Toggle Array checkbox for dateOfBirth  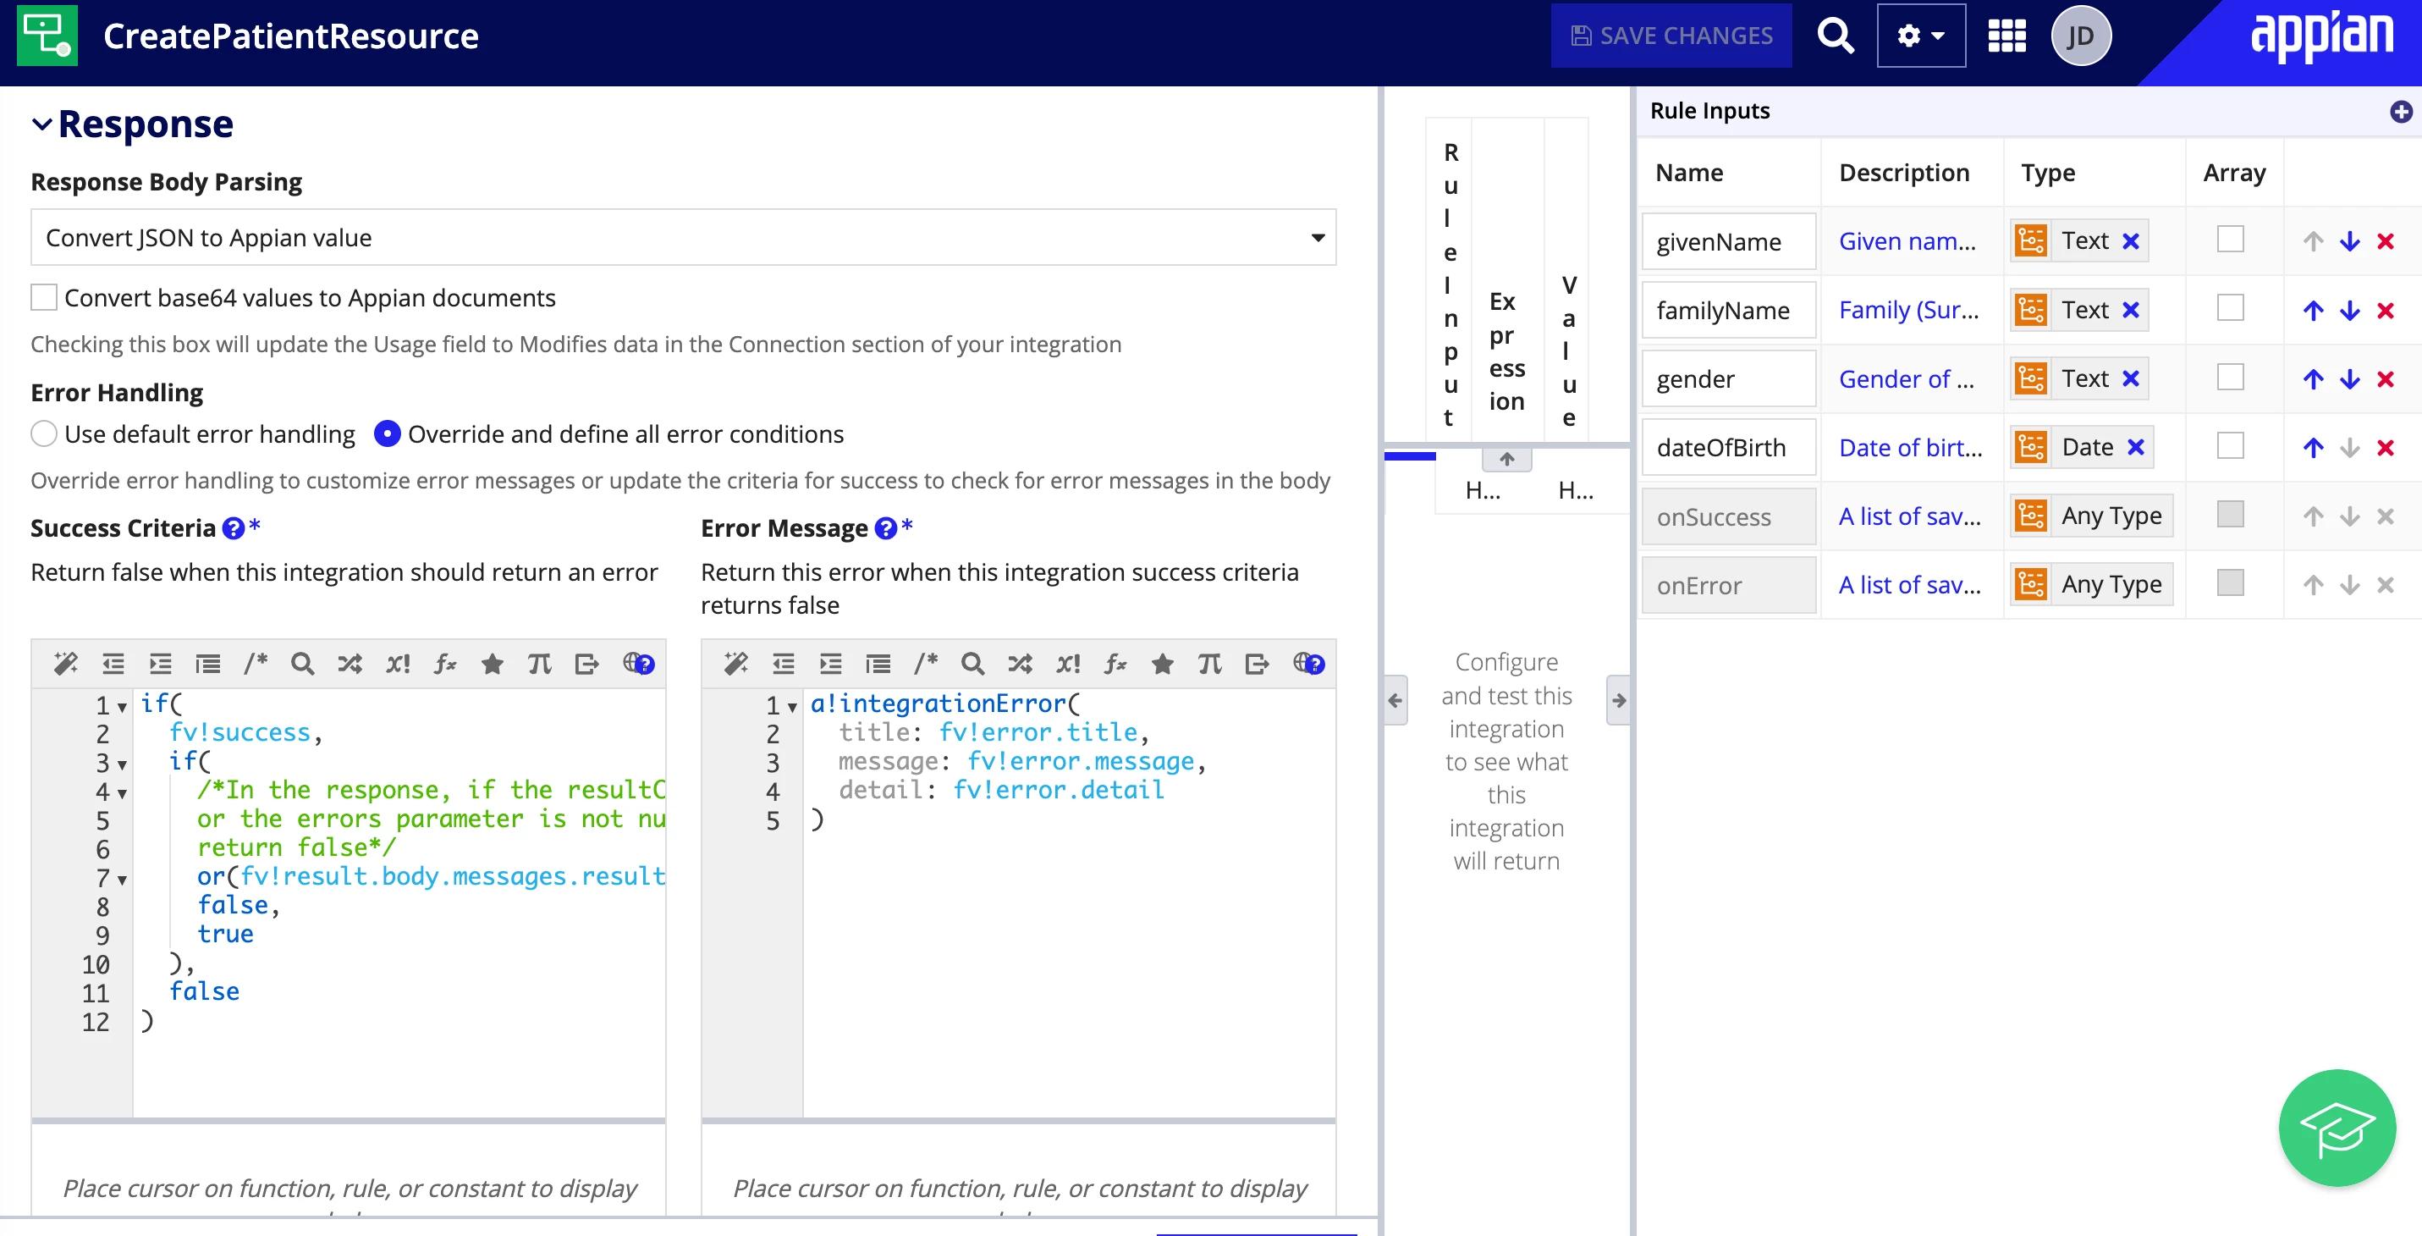click(2230, 446)
